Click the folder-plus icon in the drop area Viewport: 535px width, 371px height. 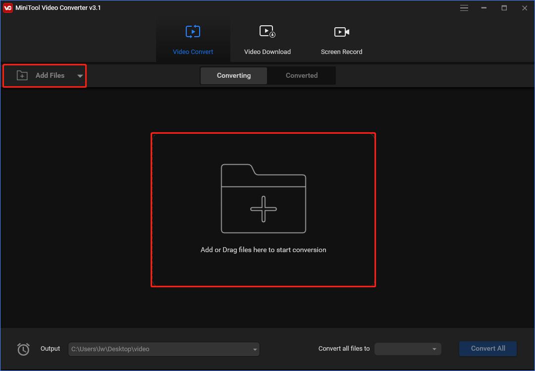pos(263,198)
